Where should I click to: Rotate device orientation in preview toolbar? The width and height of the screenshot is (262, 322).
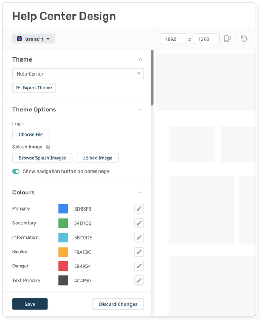(x=228, y=39)
